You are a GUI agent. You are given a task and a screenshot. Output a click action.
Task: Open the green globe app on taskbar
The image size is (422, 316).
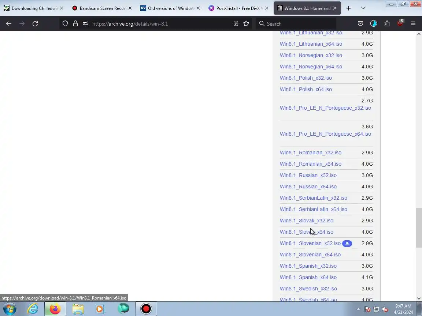coord(123,309)
